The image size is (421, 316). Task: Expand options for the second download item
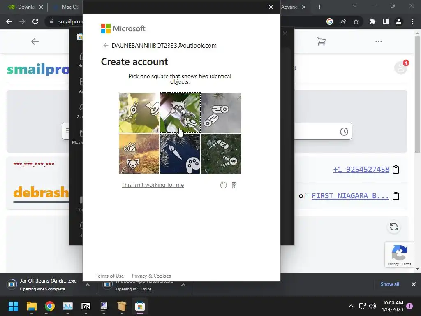point(183,285)
